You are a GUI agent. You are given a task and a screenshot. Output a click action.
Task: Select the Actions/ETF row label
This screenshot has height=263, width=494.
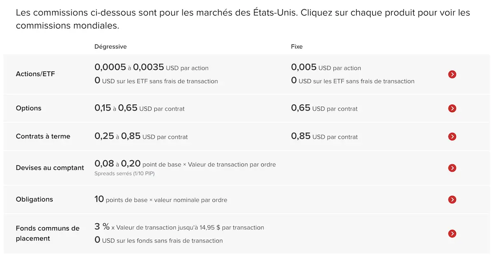[35, 74]
